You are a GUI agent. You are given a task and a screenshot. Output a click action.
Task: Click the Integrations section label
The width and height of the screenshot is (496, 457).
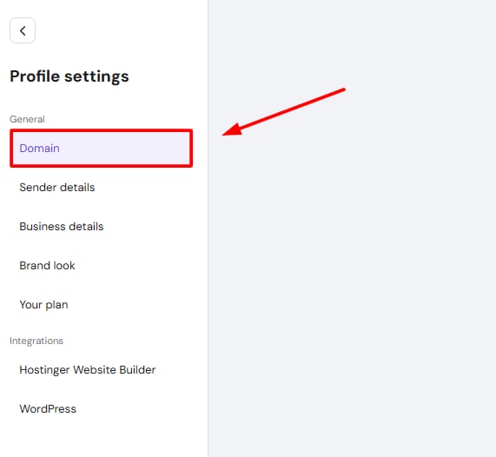tap(36, 341)
